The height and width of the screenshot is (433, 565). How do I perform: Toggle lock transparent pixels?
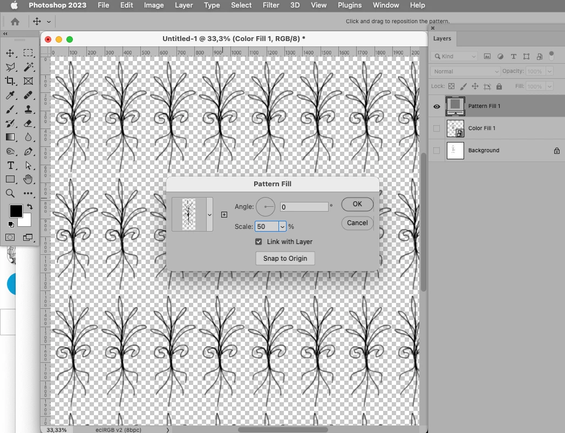[x=452, y=86]
